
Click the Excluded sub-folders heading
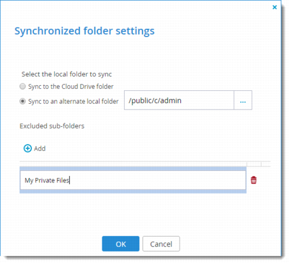(52, 126)
